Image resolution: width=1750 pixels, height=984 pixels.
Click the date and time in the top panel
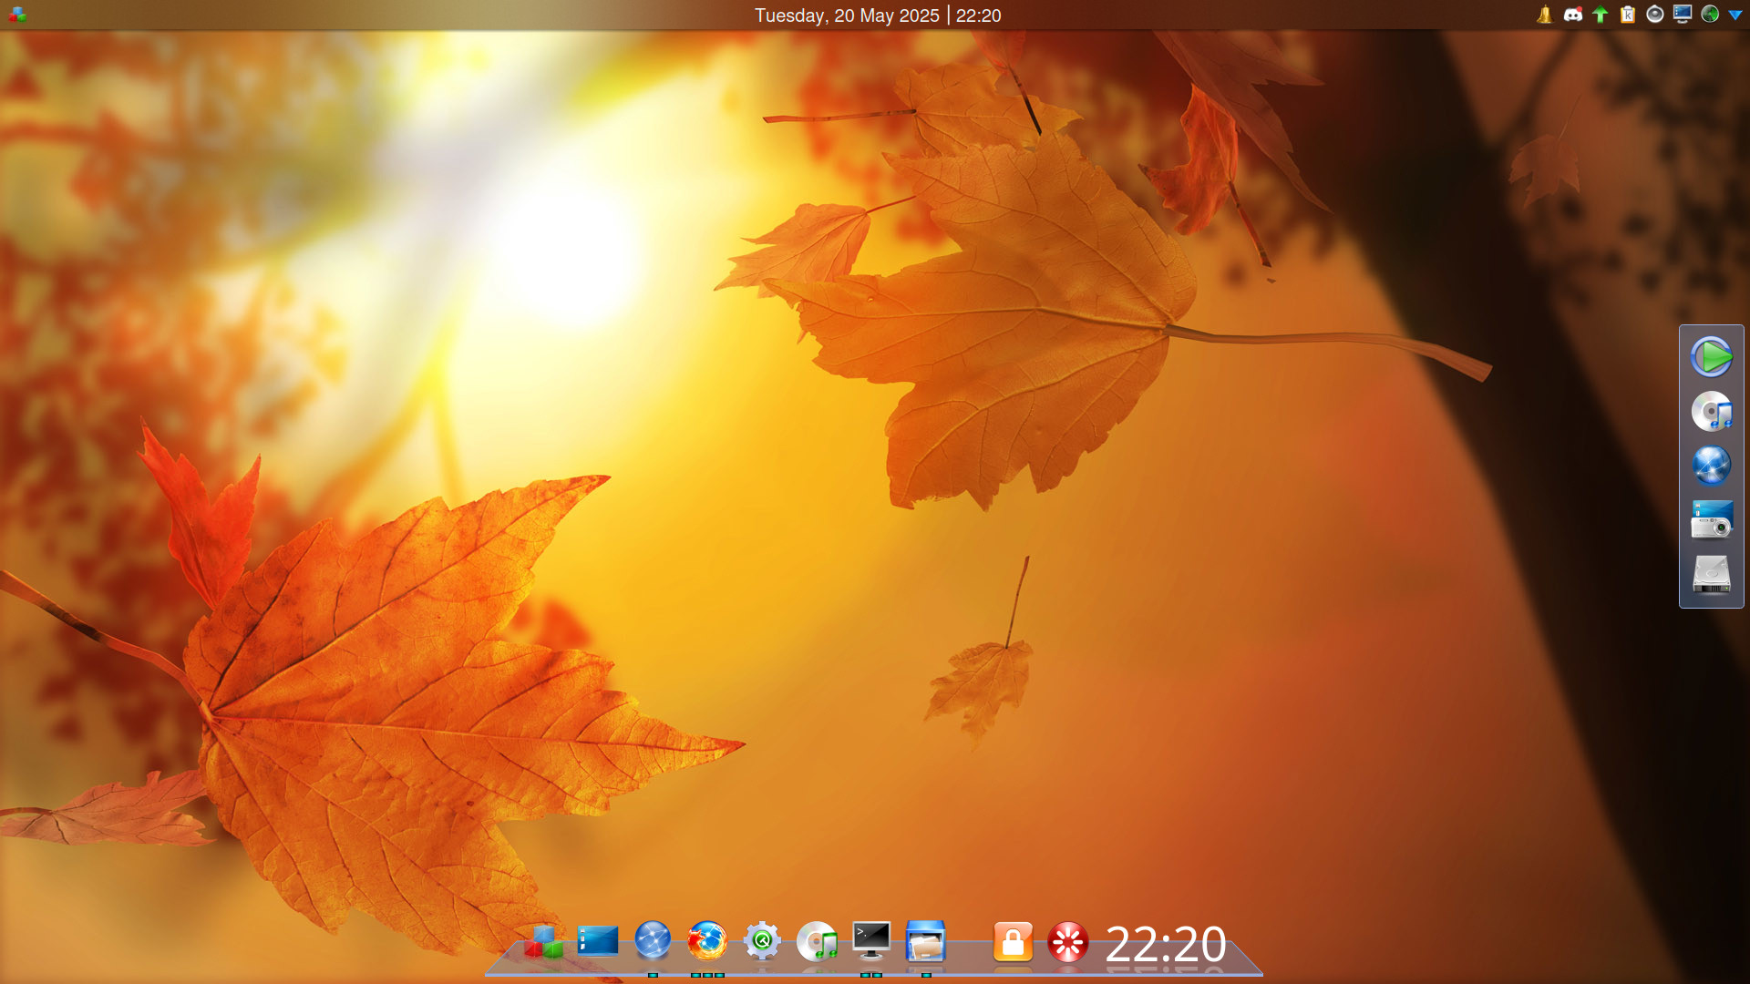pos(877,15)
